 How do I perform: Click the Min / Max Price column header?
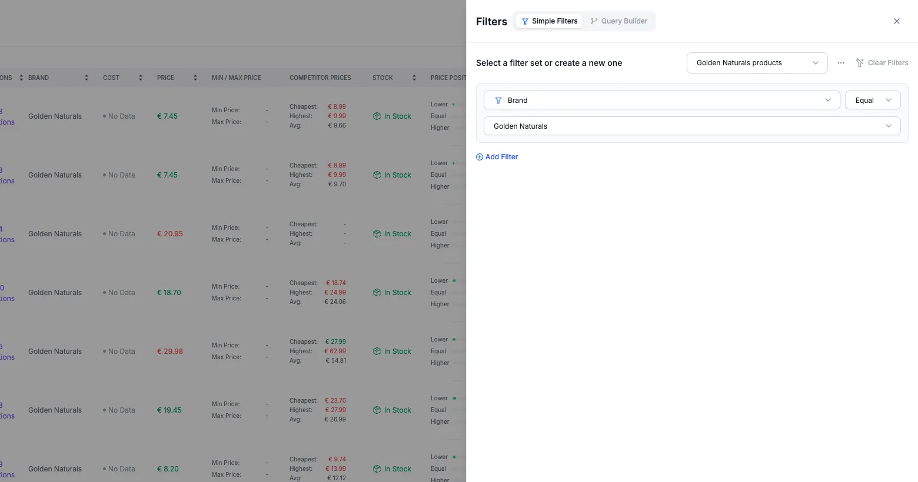coord(237,78)
